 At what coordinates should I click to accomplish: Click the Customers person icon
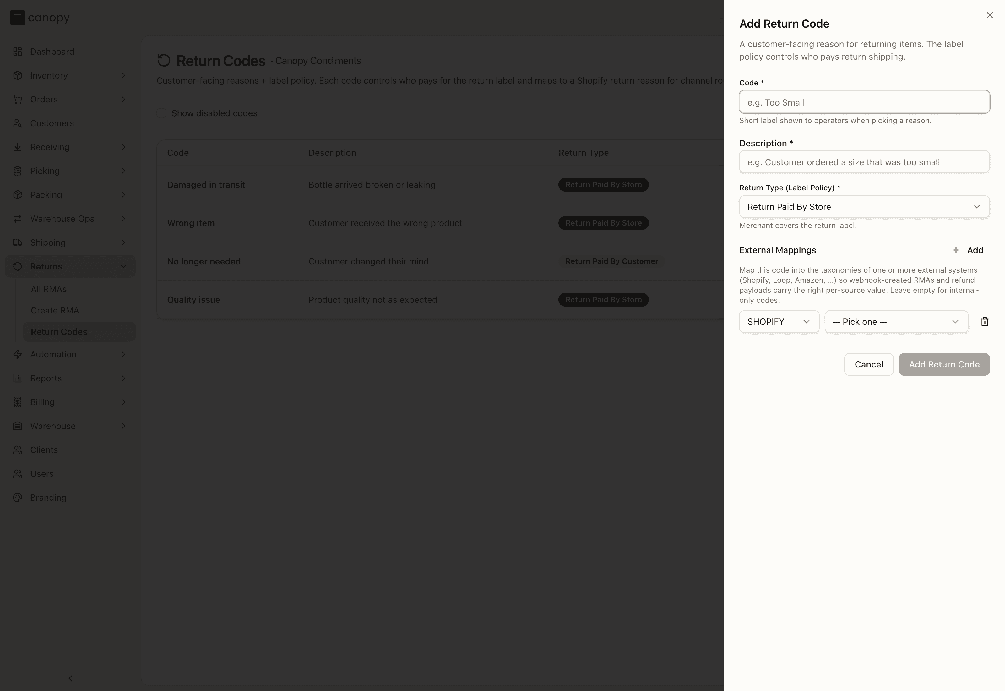(17, 123)
